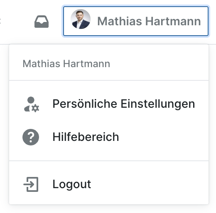Screen dimensions: 216x213
Task: Click the logout arrow-in-box icon
Action: click(31, 184)
